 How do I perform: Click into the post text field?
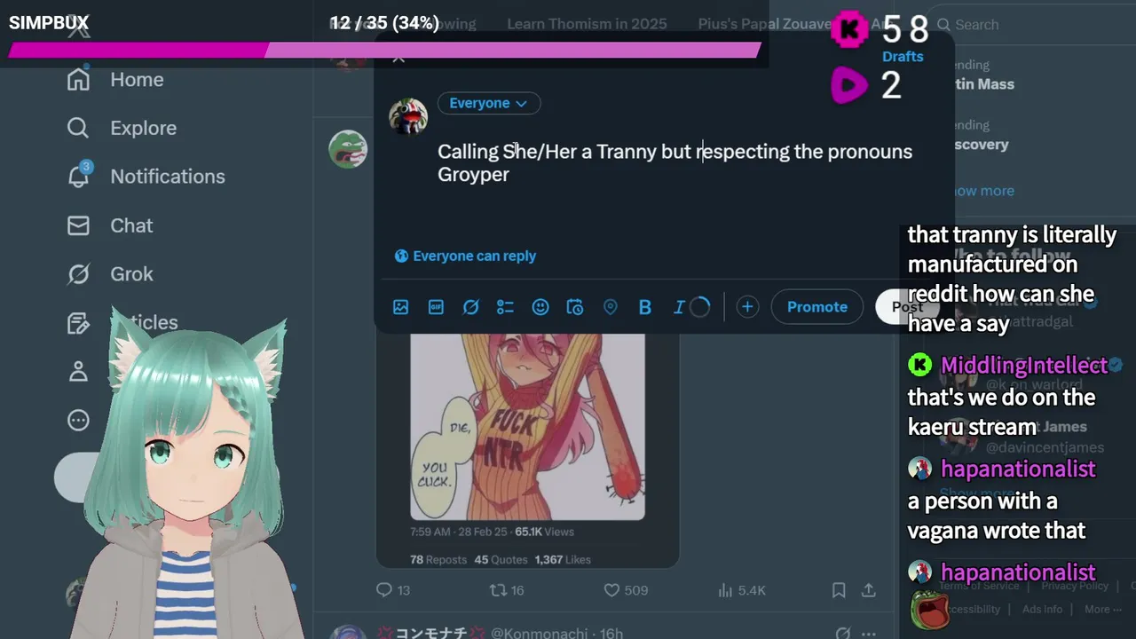(x=674, y=162)
